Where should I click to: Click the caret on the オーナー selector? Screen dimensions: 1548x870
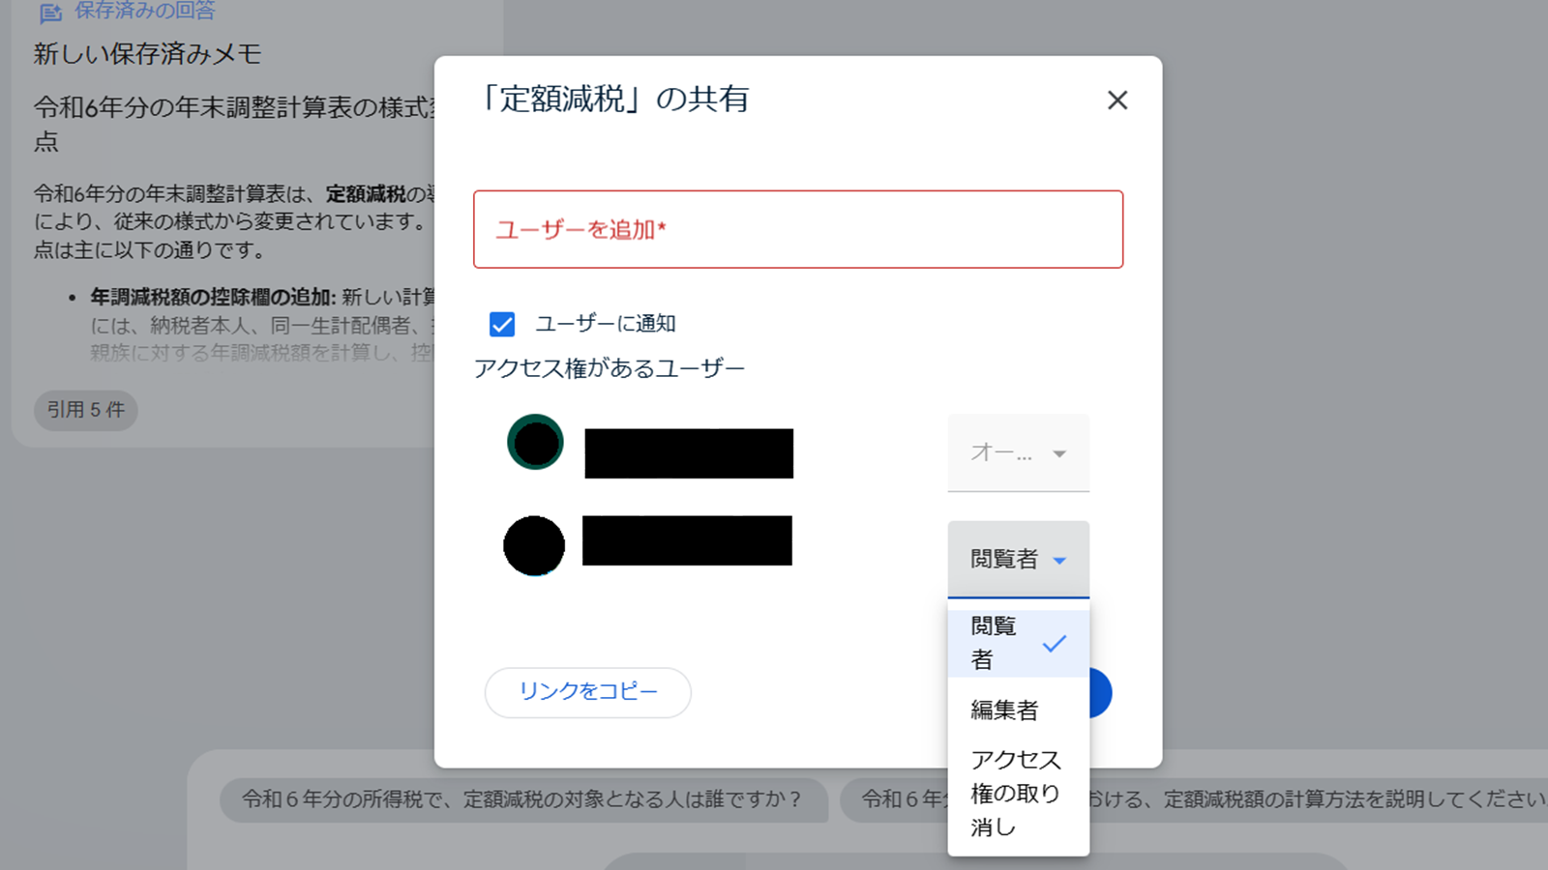[1061, 453]
